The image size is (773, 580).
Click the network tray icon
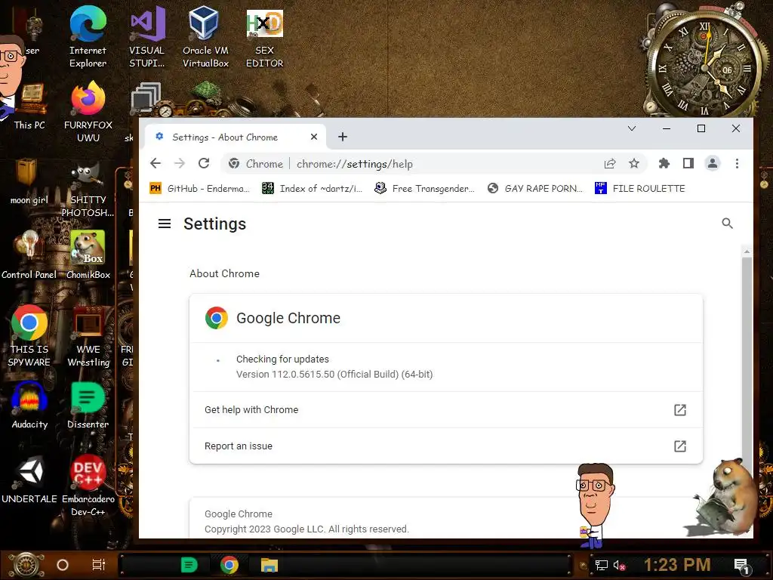coord(602,565)
